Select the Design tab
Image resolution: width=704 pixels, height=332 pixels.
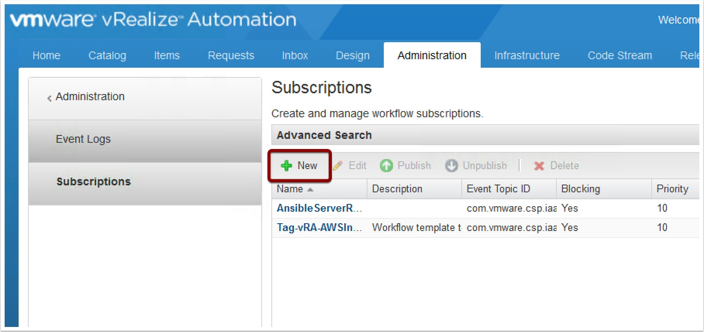352,55
